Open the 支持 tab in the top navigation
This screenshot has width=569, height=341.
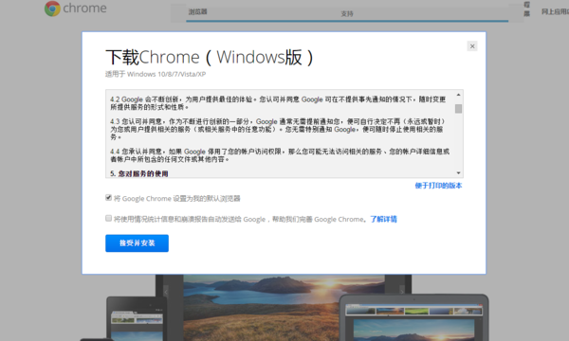(347, 14)
